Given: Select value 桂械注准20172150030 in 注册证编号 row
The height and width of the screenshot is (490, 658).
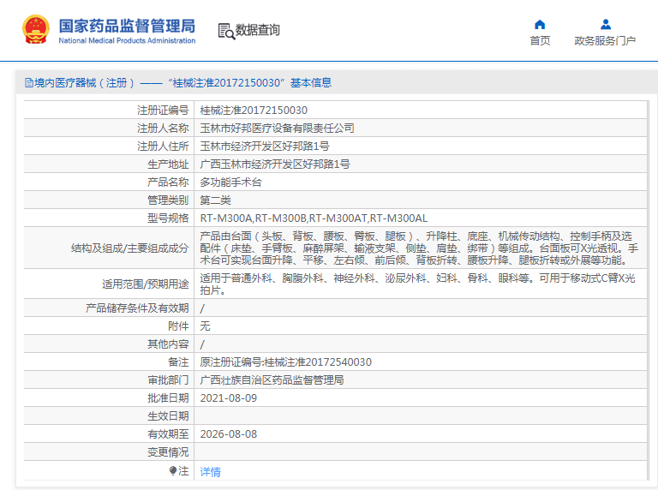Looking at the screenshot, I should pos(254,111).
